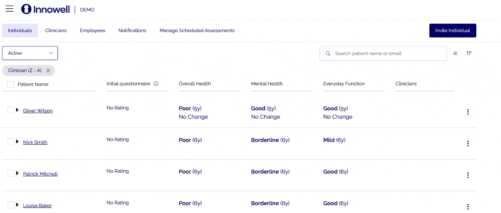501x213 pixels.
Task: Click Oliver Wilson's Poor (5y) overall health rating
Action: click(190, 108)
